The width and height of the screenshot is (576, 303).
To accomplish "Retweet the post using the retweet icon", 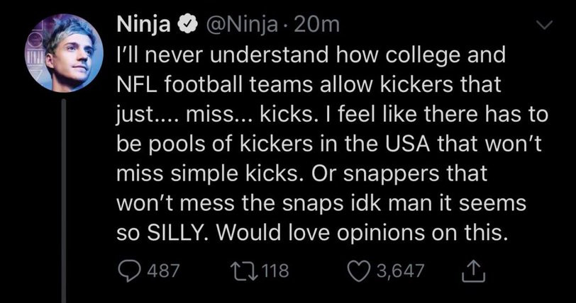I will [239, 270].
